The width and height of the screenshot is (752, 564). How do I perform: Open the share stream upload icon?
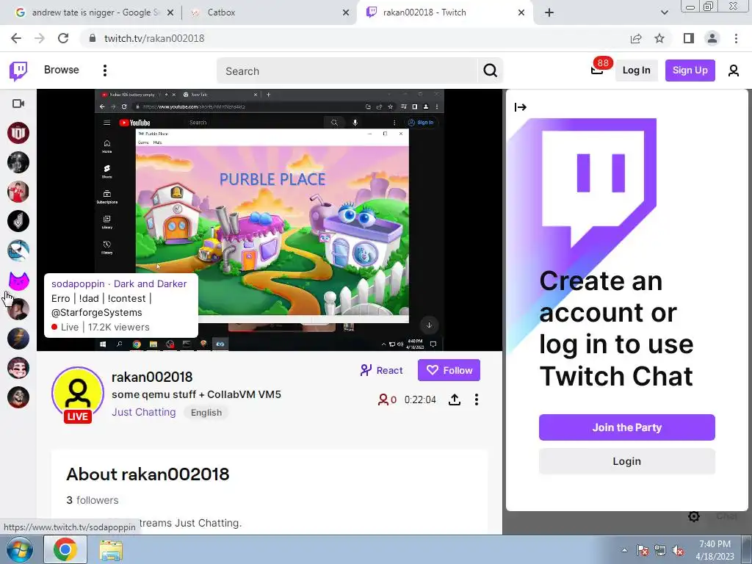click(454, 399)
